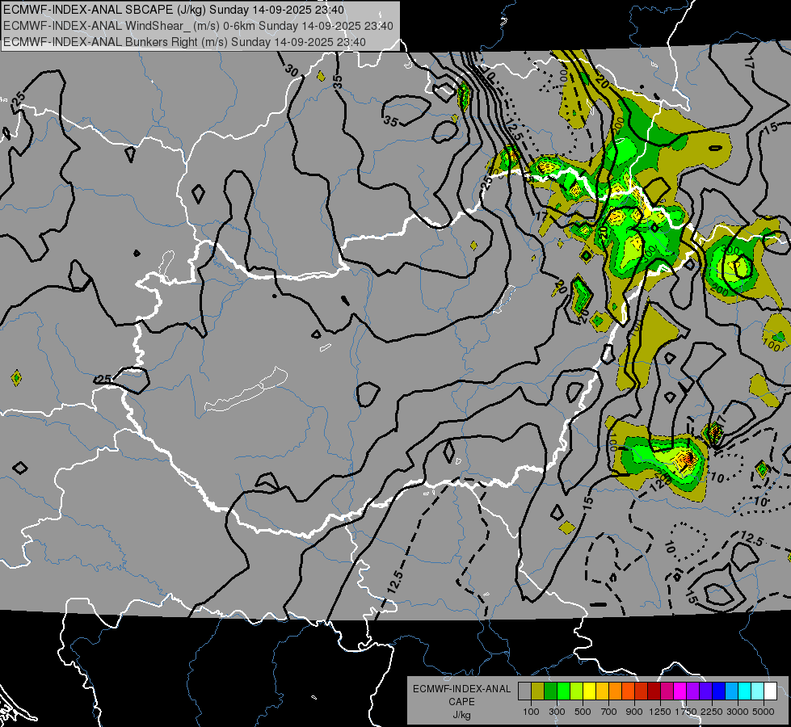Select the sky blue legend color swatch
Viewport: 791px width, 727px height.
point(731,691)
